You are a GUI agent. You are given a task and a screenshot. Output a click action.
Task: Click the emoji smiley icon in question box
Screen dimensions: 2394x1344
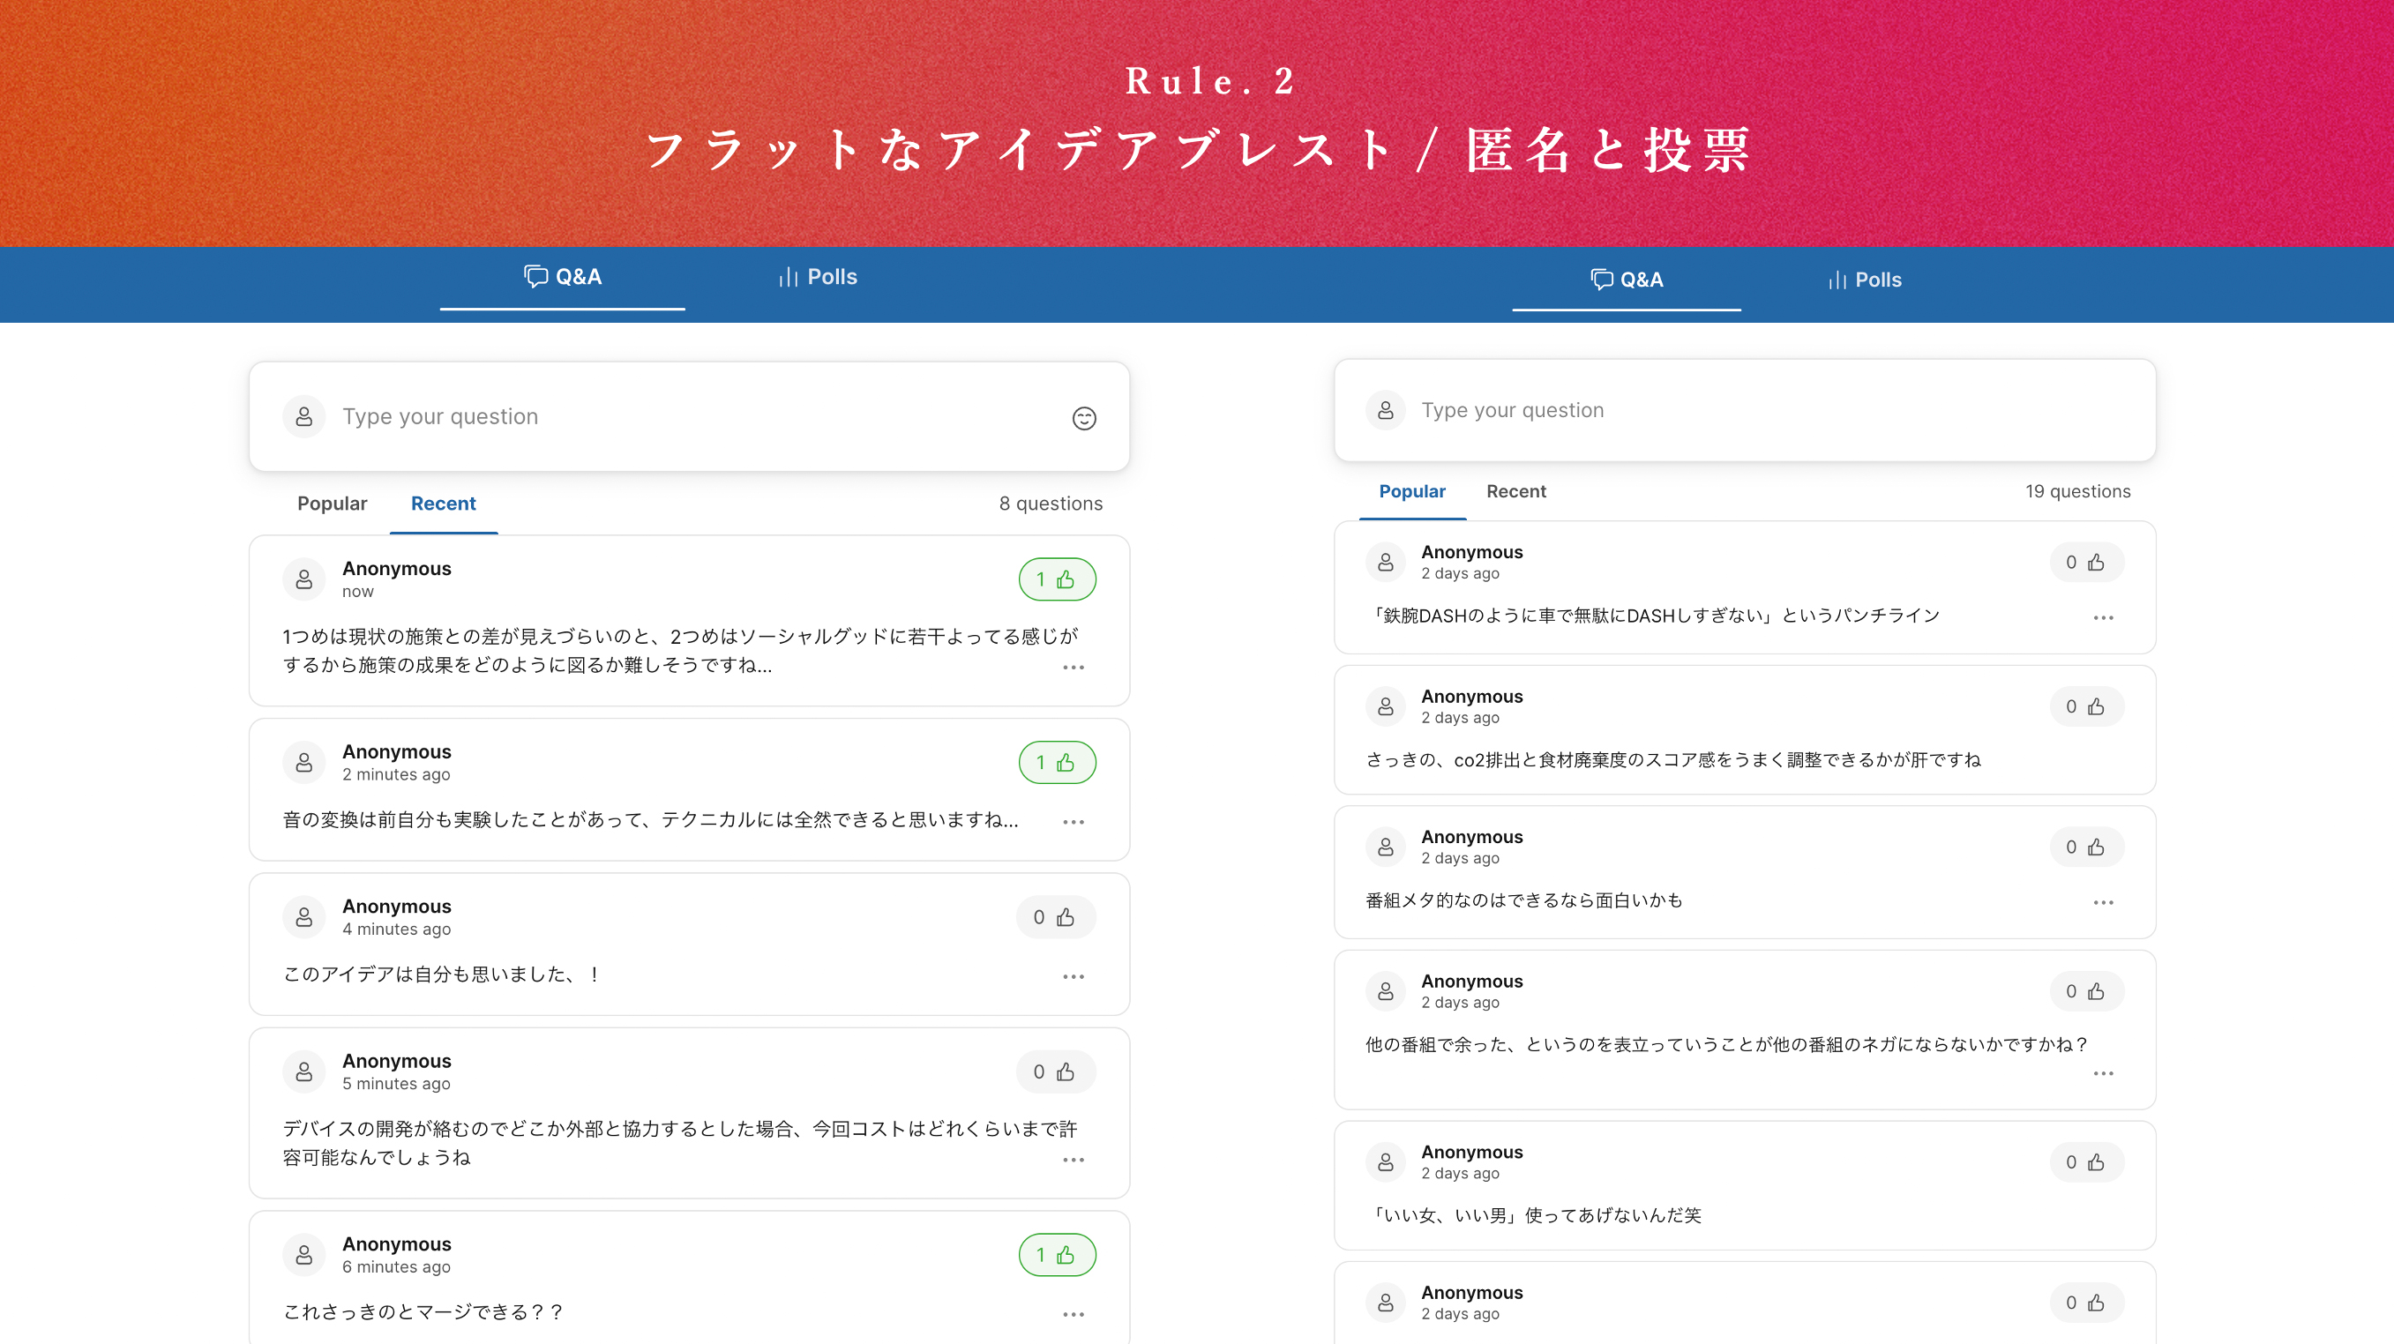click(1083, 418)
